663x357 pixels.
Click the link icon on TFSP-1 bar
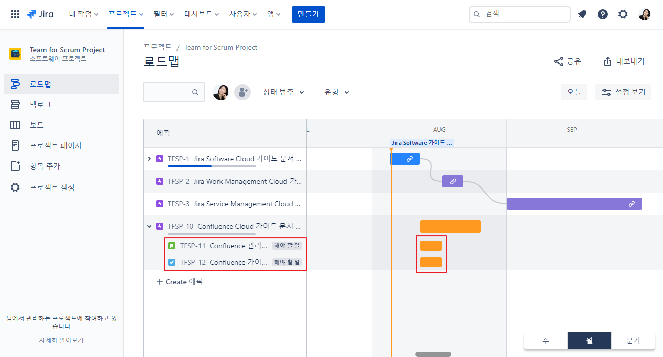tap(410, 159)
